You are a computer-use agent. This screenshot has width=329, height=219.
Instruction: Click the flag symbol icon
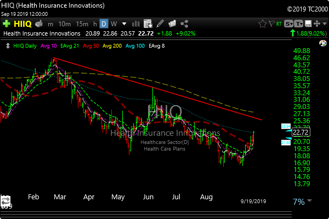[271, 24]
